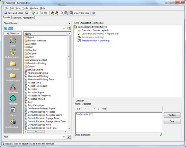Screen dimensions: 186x147
Task: Expand the Facts folder dropdown
Action: pyautogui.click(x=64, y=28)
